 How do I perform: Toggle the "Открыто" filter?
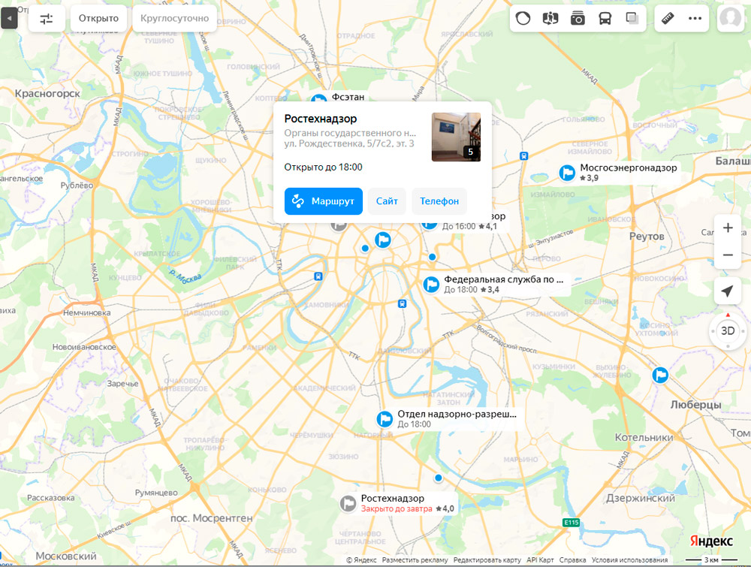pyautogui.click(x=98, y=18)
